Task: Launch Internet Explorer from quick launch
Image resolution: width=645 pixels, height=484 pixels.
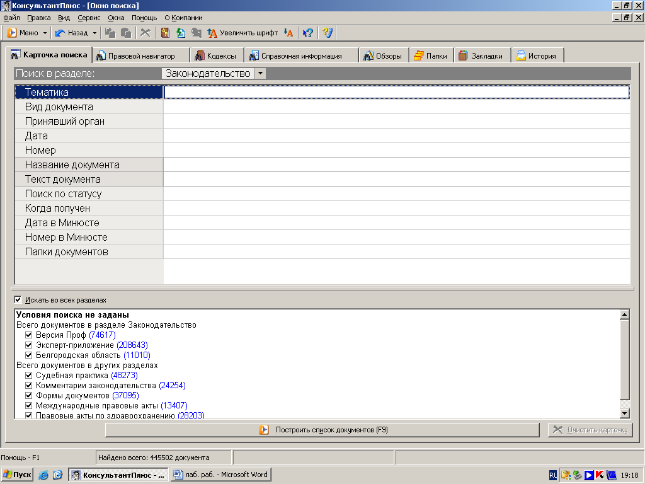Action: point(43,475)
